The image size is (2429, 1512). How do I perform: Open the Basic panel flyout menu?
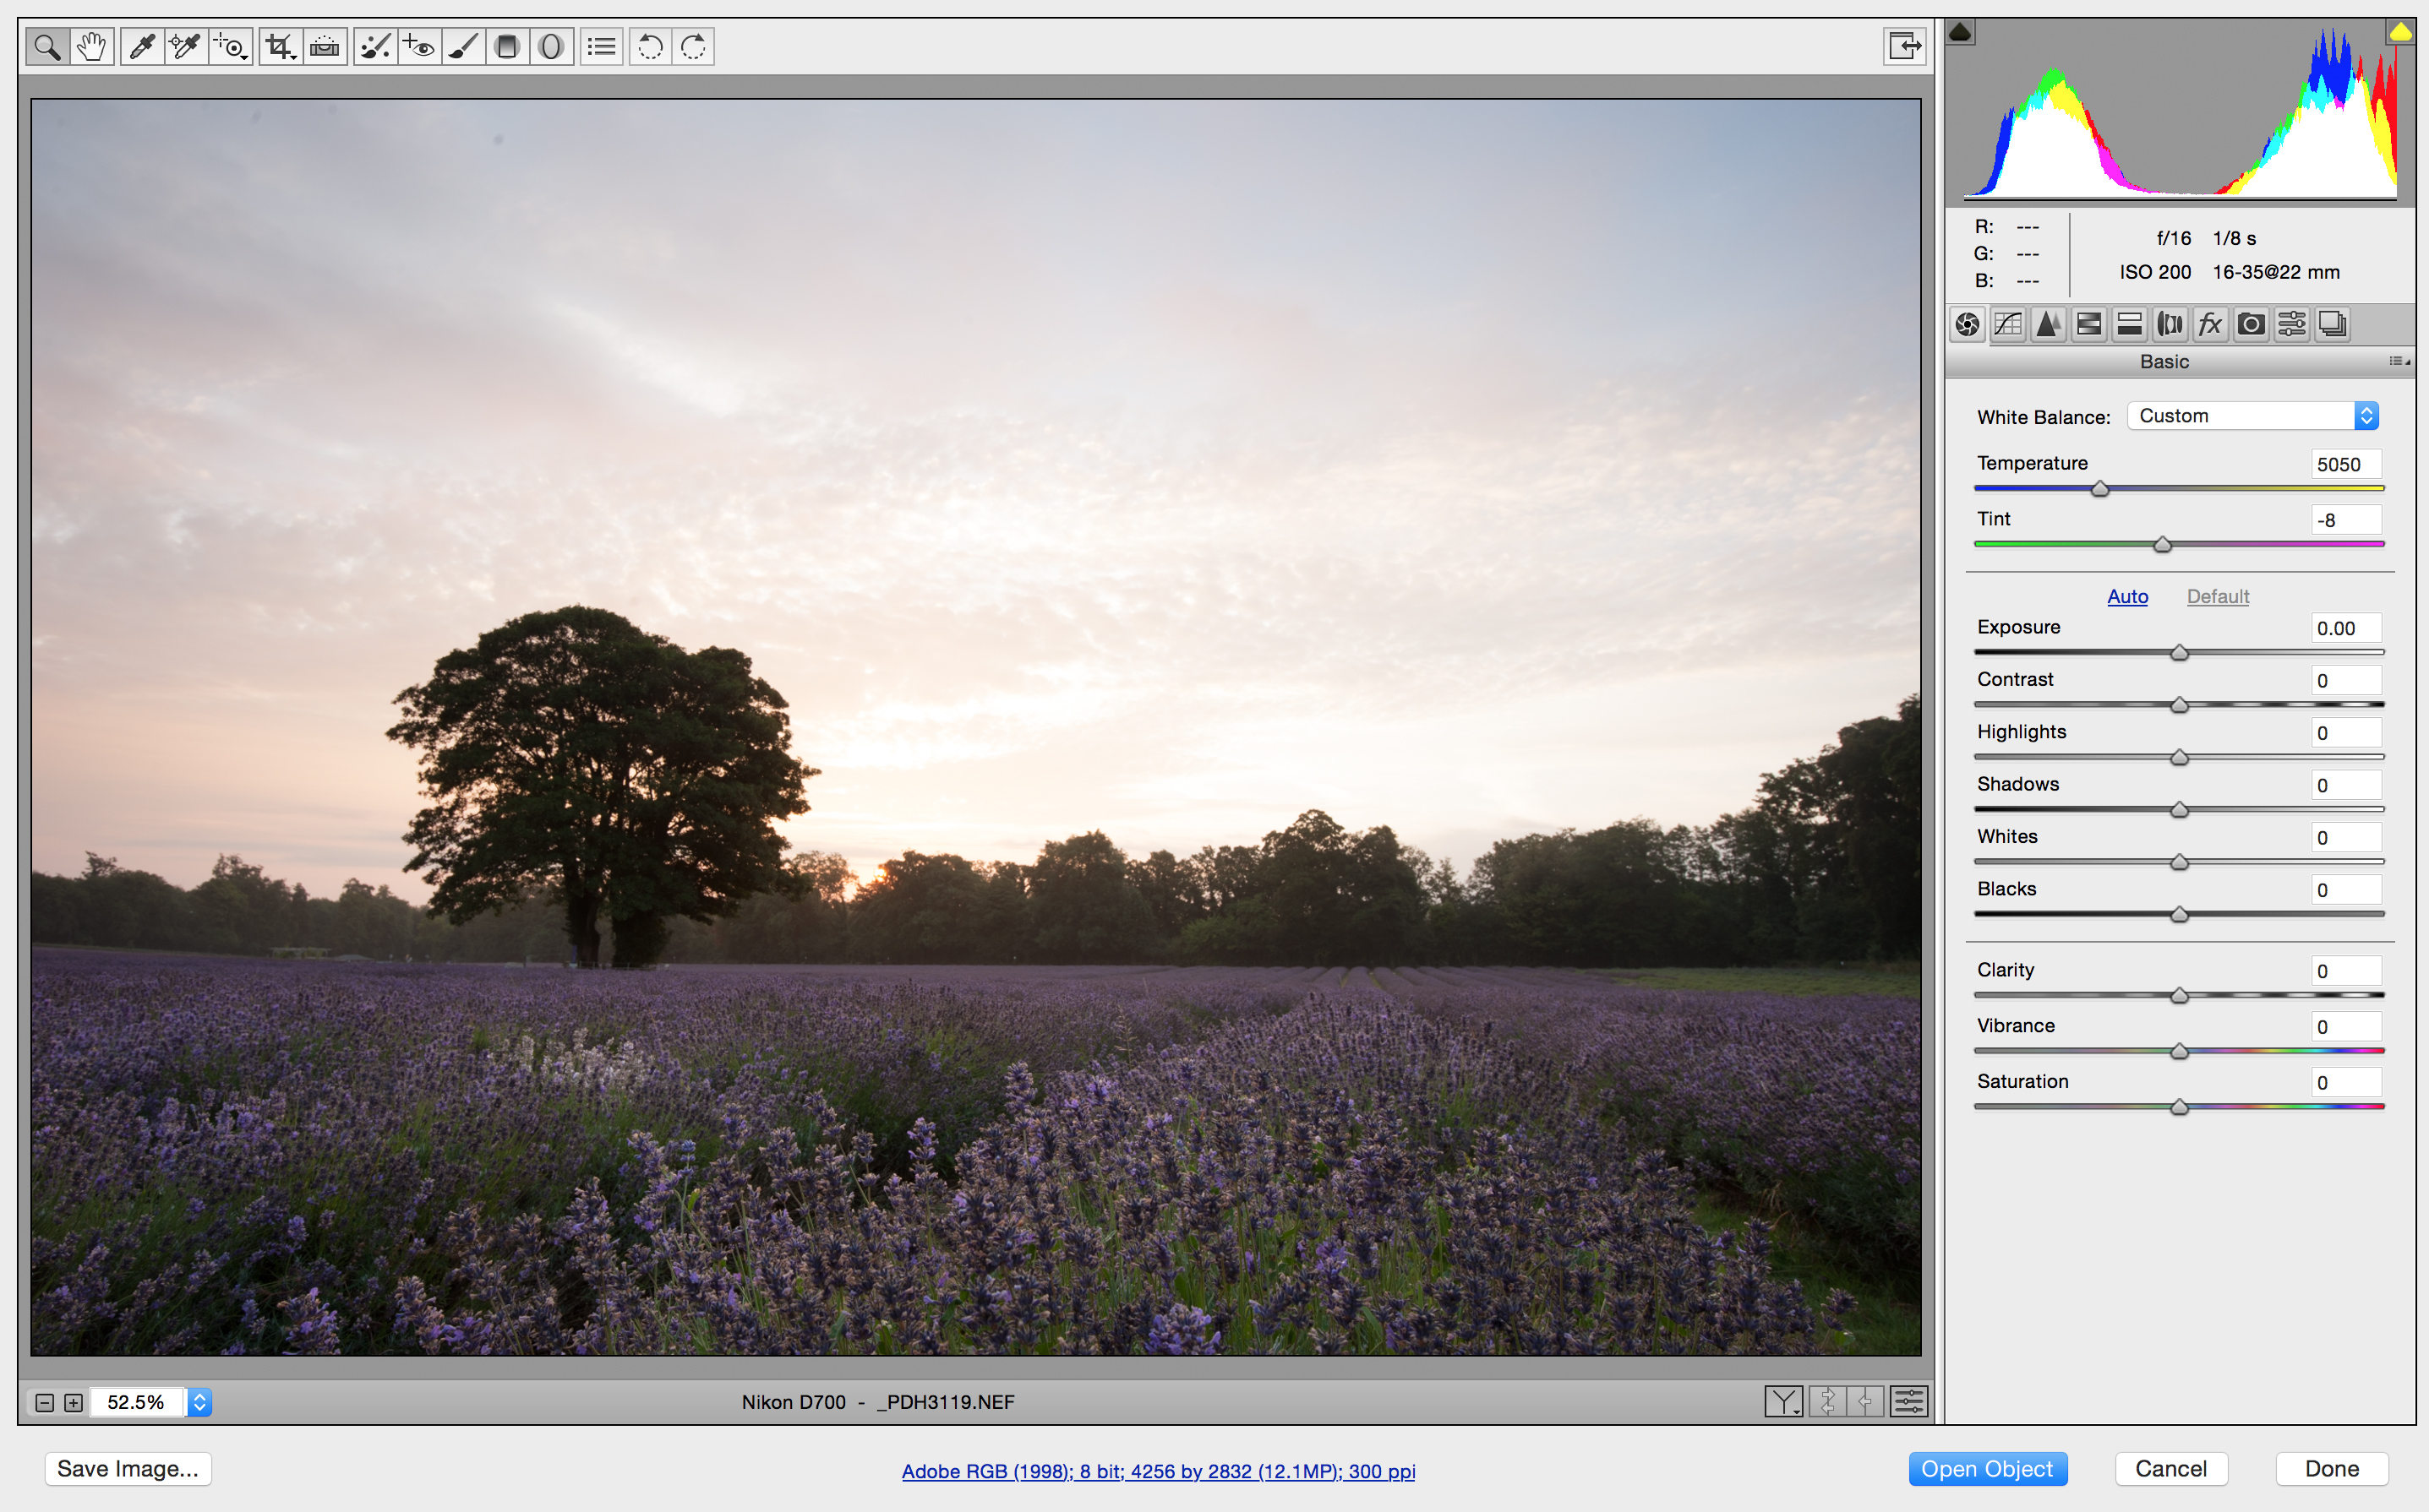(2400, 361)
